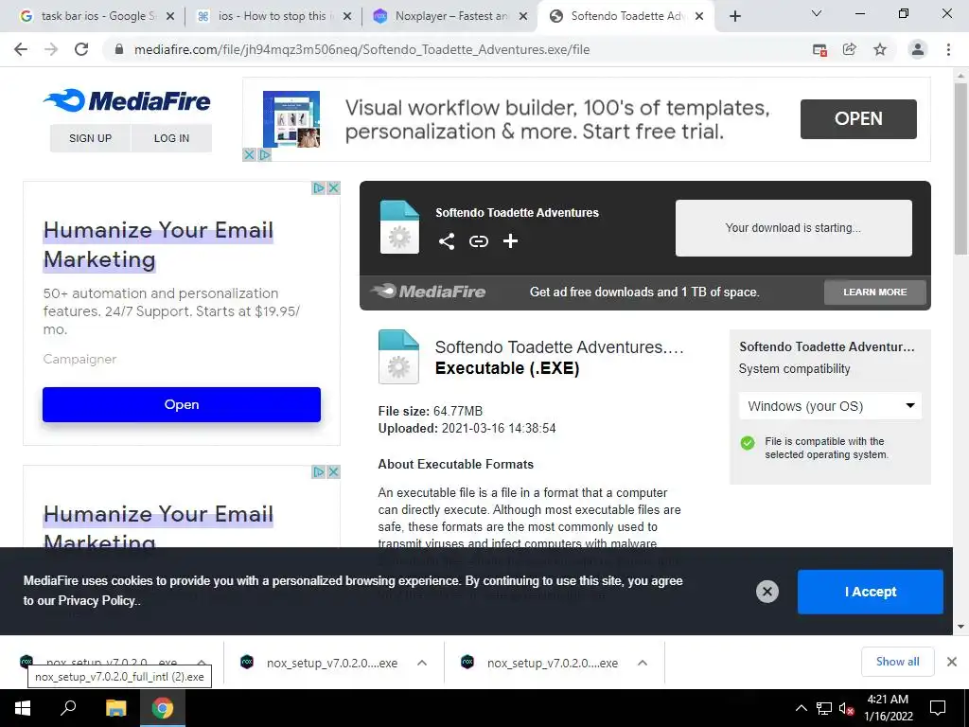The width and height of the screenshot is (969, 727).
Task: Open the notification center icon
Action: [938, 708]
